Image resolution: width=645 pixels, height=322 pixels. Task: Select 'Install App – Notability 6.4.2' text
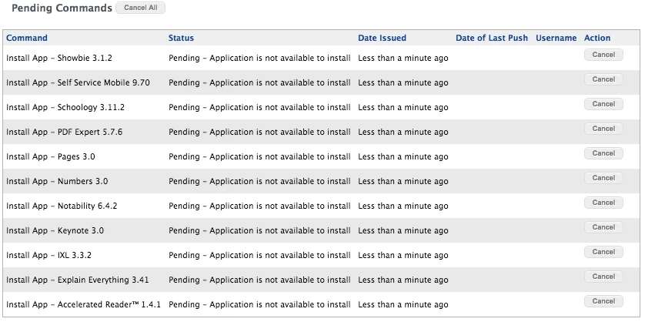62,206
